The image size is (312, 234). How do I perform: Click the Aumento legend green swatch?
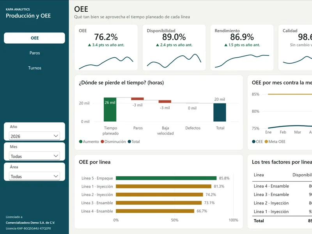pos(81,142)
